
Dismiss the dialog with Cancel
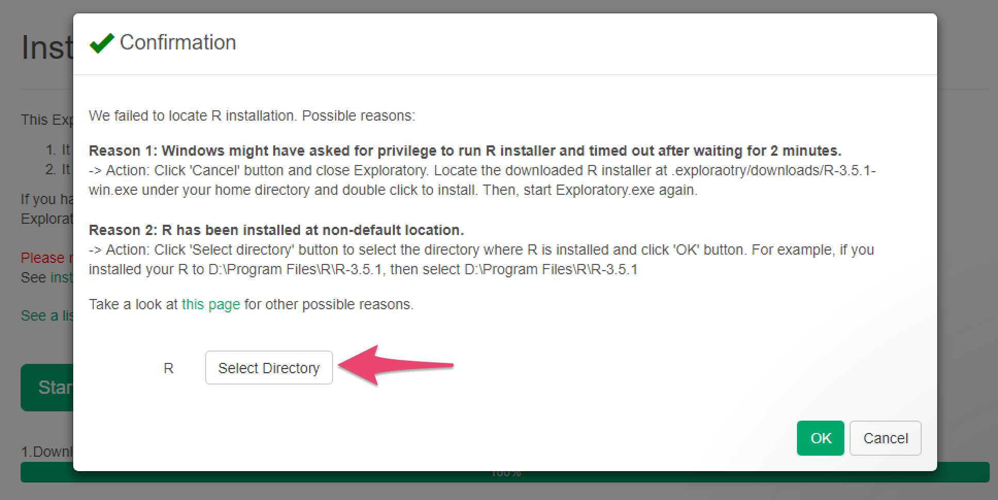point(885,438)
